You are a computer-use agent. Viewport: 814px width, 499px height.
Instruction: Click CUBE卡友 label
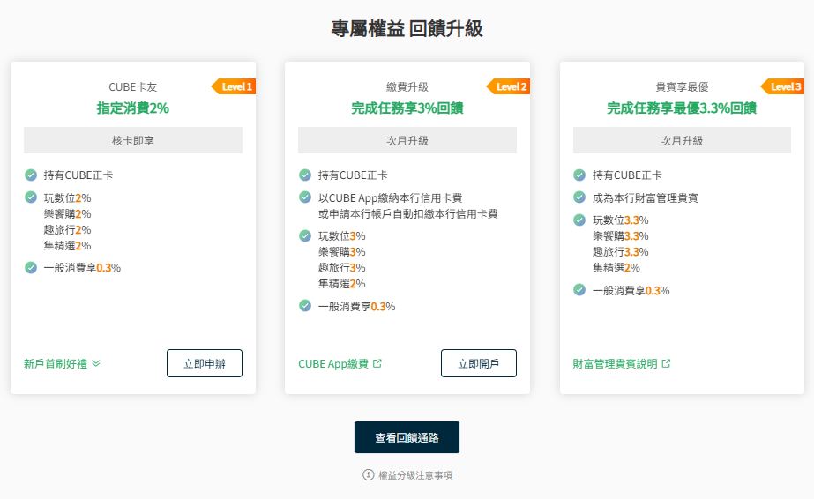(133, 86)
